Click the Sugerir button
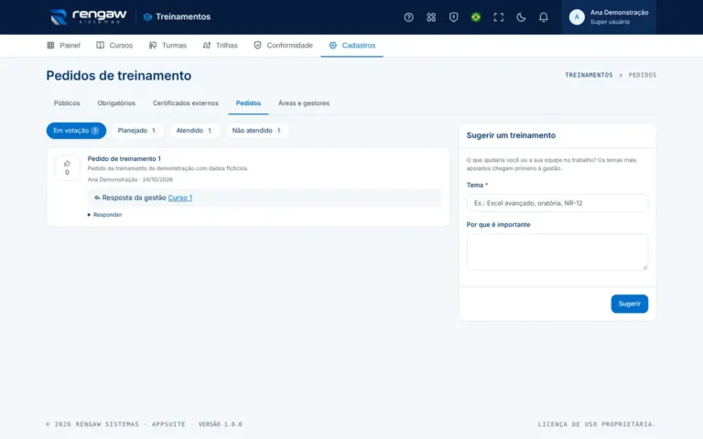 pyautogui.click(x=630, y=304)
